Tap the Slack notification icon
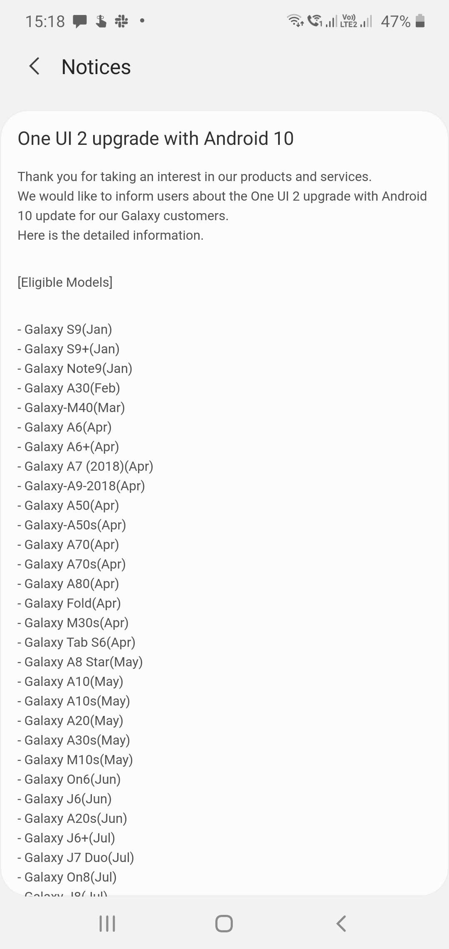 click(121, 21)
